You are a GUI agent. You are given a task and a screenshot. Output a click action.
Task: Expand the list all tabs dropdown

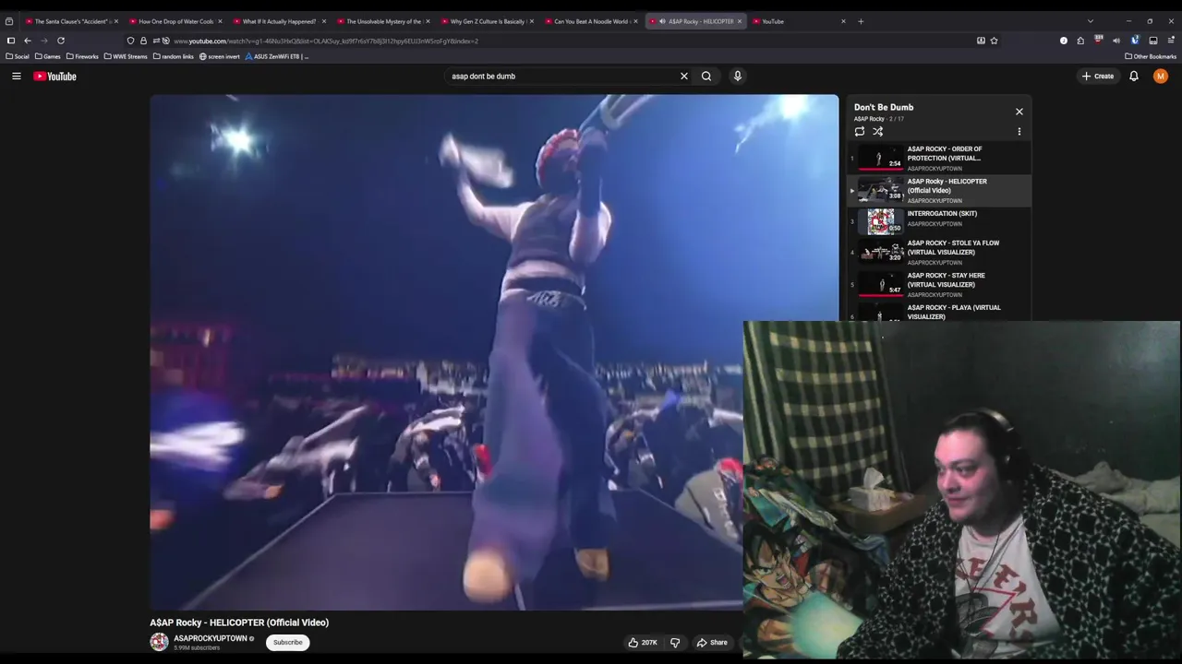point(1091,21)
